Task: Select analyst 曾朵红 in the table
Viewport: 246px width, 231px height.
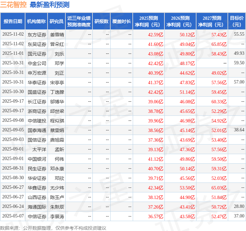Action: coord(57,44)
